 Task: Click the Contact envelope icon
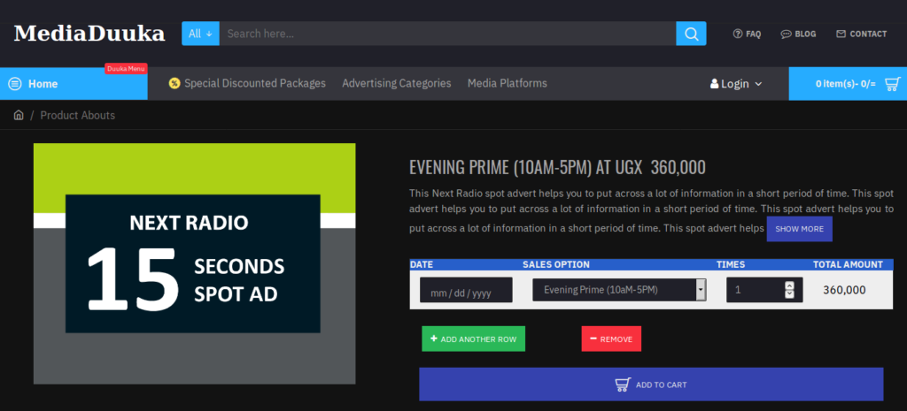(x=841, y=34)
